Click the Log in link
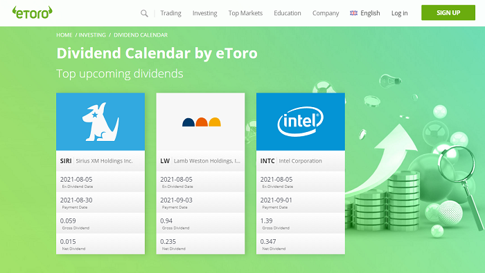 pyautogui.click(x=399, y=13)
